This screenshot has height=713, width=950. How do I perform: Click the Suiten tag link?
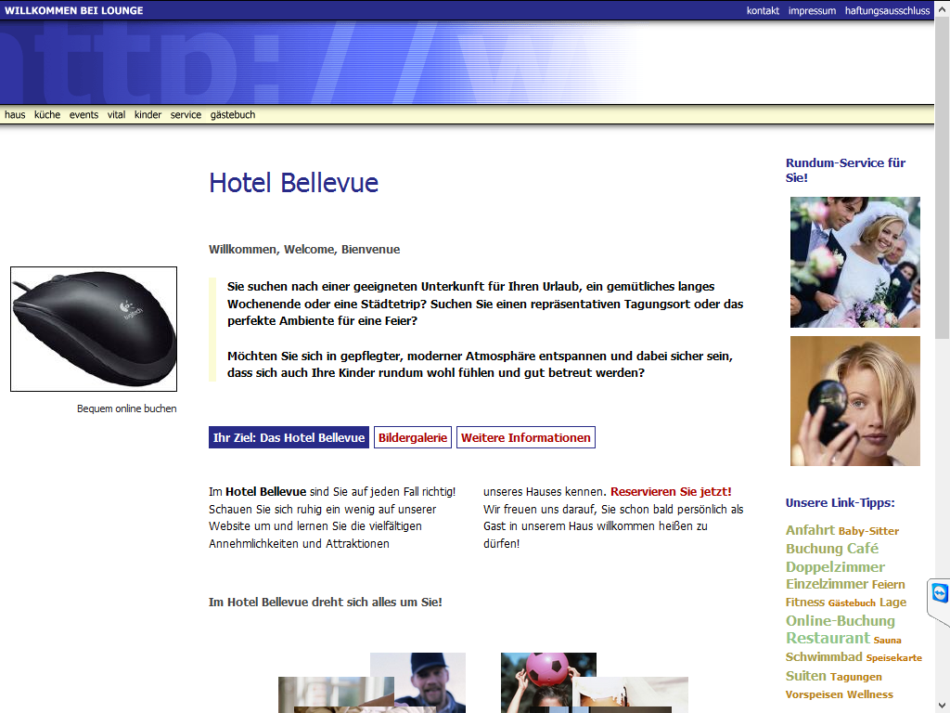[806, 676]
